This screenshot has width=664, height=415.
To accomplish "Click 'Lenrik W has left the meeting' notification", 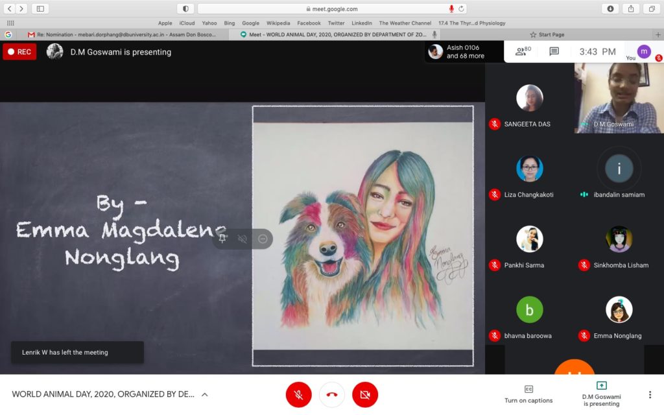I will pos(78,352).
